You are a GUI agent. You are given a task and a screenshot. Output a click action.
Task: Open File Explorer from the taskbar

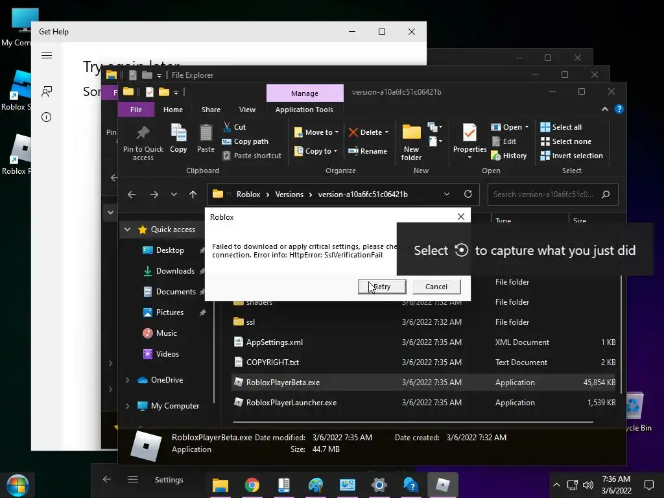click(x=220, y=485)
